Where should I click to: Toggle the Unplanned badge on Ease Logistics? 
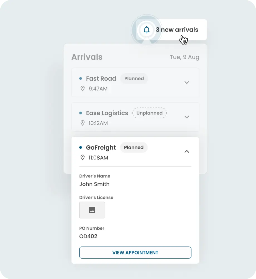pyautogui.click(x=149, y=113)
